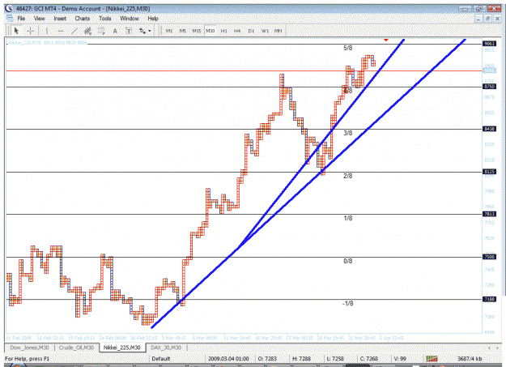Click the 8750 price level label
Image resolution: width=506 pixels, height=367 pixels.
coord(489,87)
